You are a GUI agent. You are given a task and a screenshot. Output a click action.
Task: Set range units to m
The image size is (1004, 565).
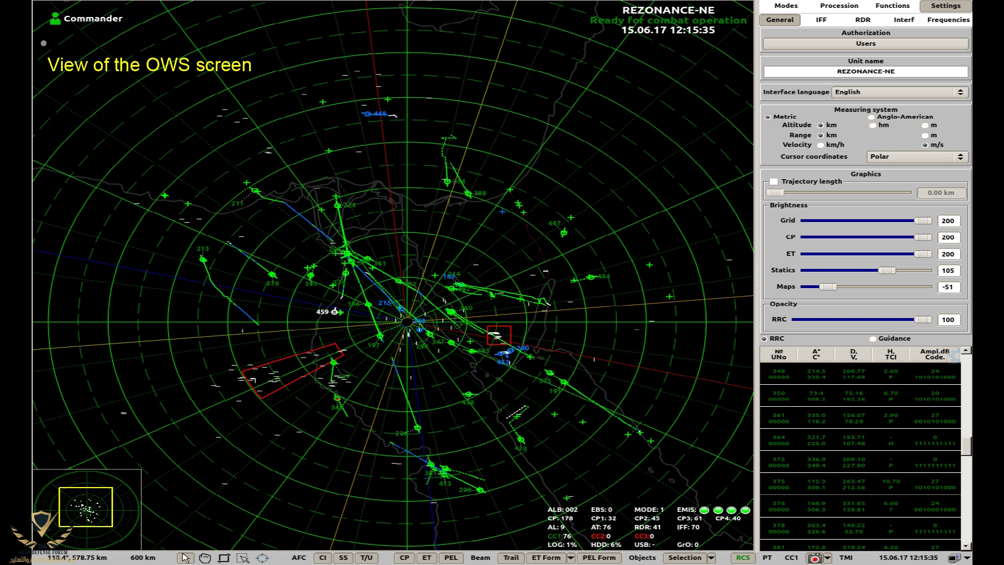click(925, 136)
